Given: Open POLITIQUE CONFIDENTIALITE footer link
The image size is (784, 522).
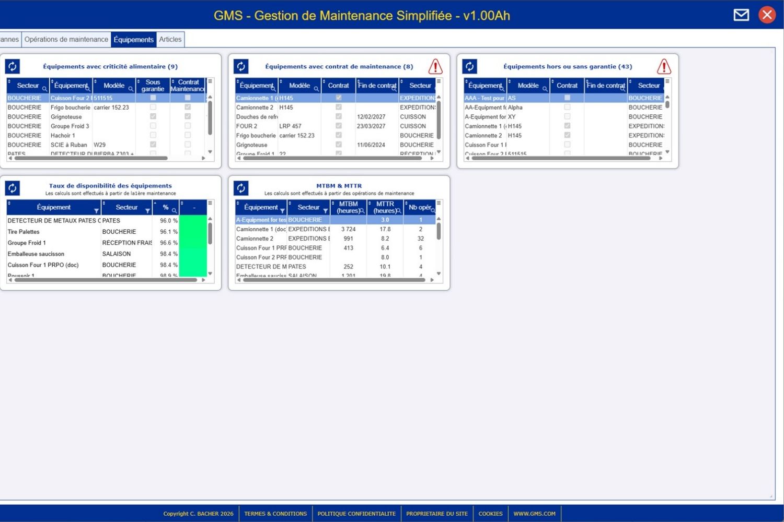Looking at the screenshot, I should point(356,514).
